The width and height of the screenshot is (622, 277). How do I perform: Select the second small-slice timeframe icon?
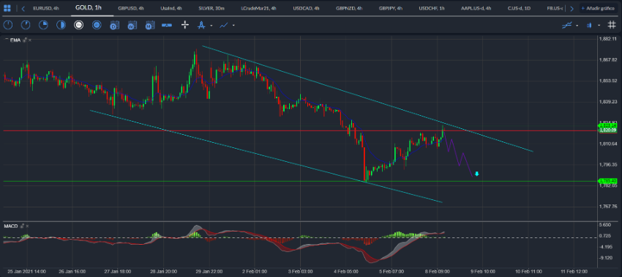coord(26,26)
